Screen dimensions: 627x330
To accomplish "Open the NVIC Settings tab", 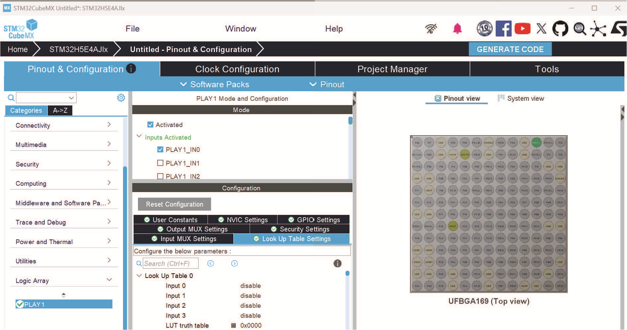I will click(x=243, y=220).
